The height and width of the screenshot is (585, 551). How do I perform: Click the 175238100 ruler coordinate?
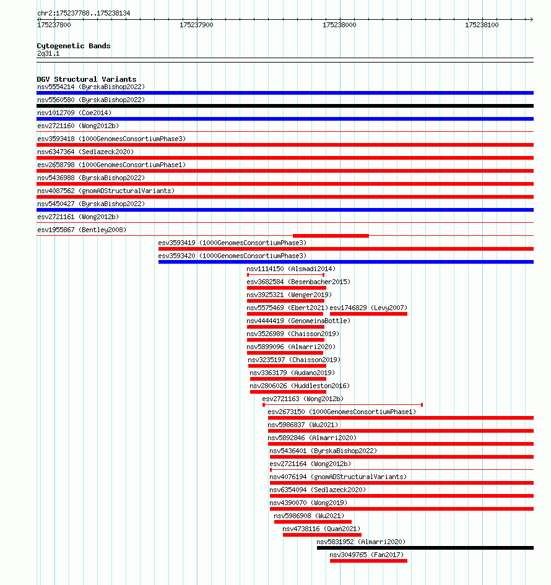[x=482, y=25]
